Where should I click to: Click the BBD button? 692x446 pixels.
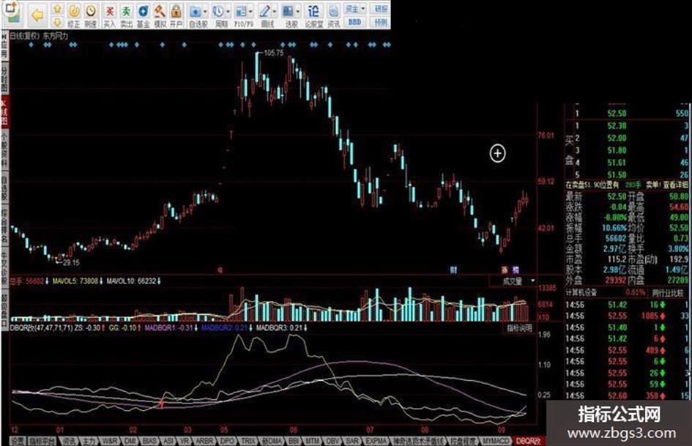[355, 22]
